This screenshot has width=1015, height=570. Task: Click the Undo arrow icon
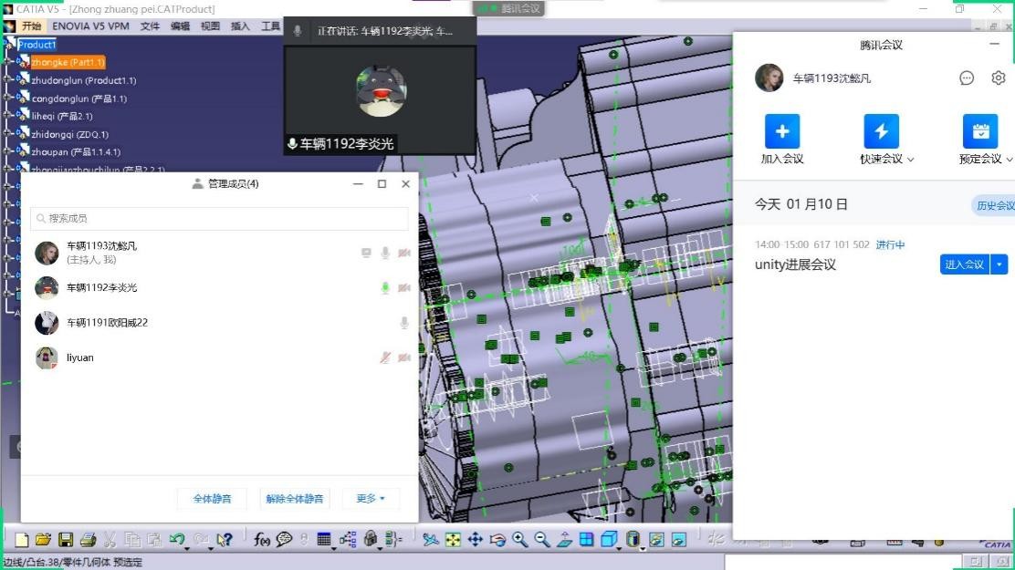coord(177,540)
